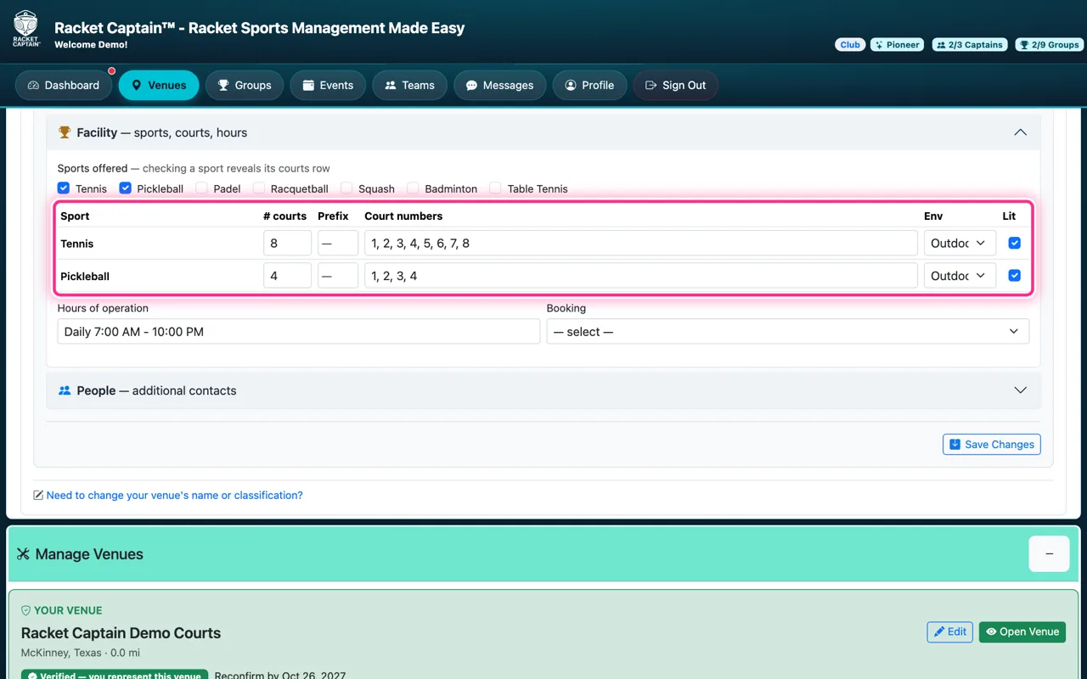
Task: Click the Club badge
Action: (850, 45)
